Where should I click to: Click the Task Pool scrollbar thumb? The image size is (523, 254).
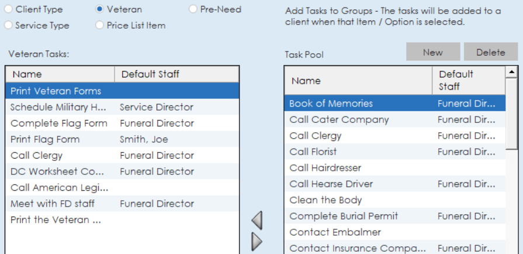pyautogui.click(x=511, y=114)
